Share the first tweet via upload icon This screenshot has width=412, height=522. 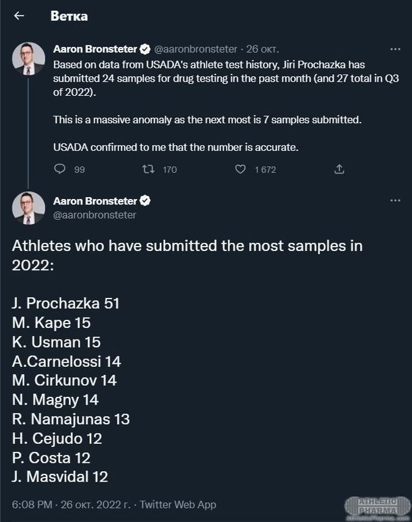[339, 169]
